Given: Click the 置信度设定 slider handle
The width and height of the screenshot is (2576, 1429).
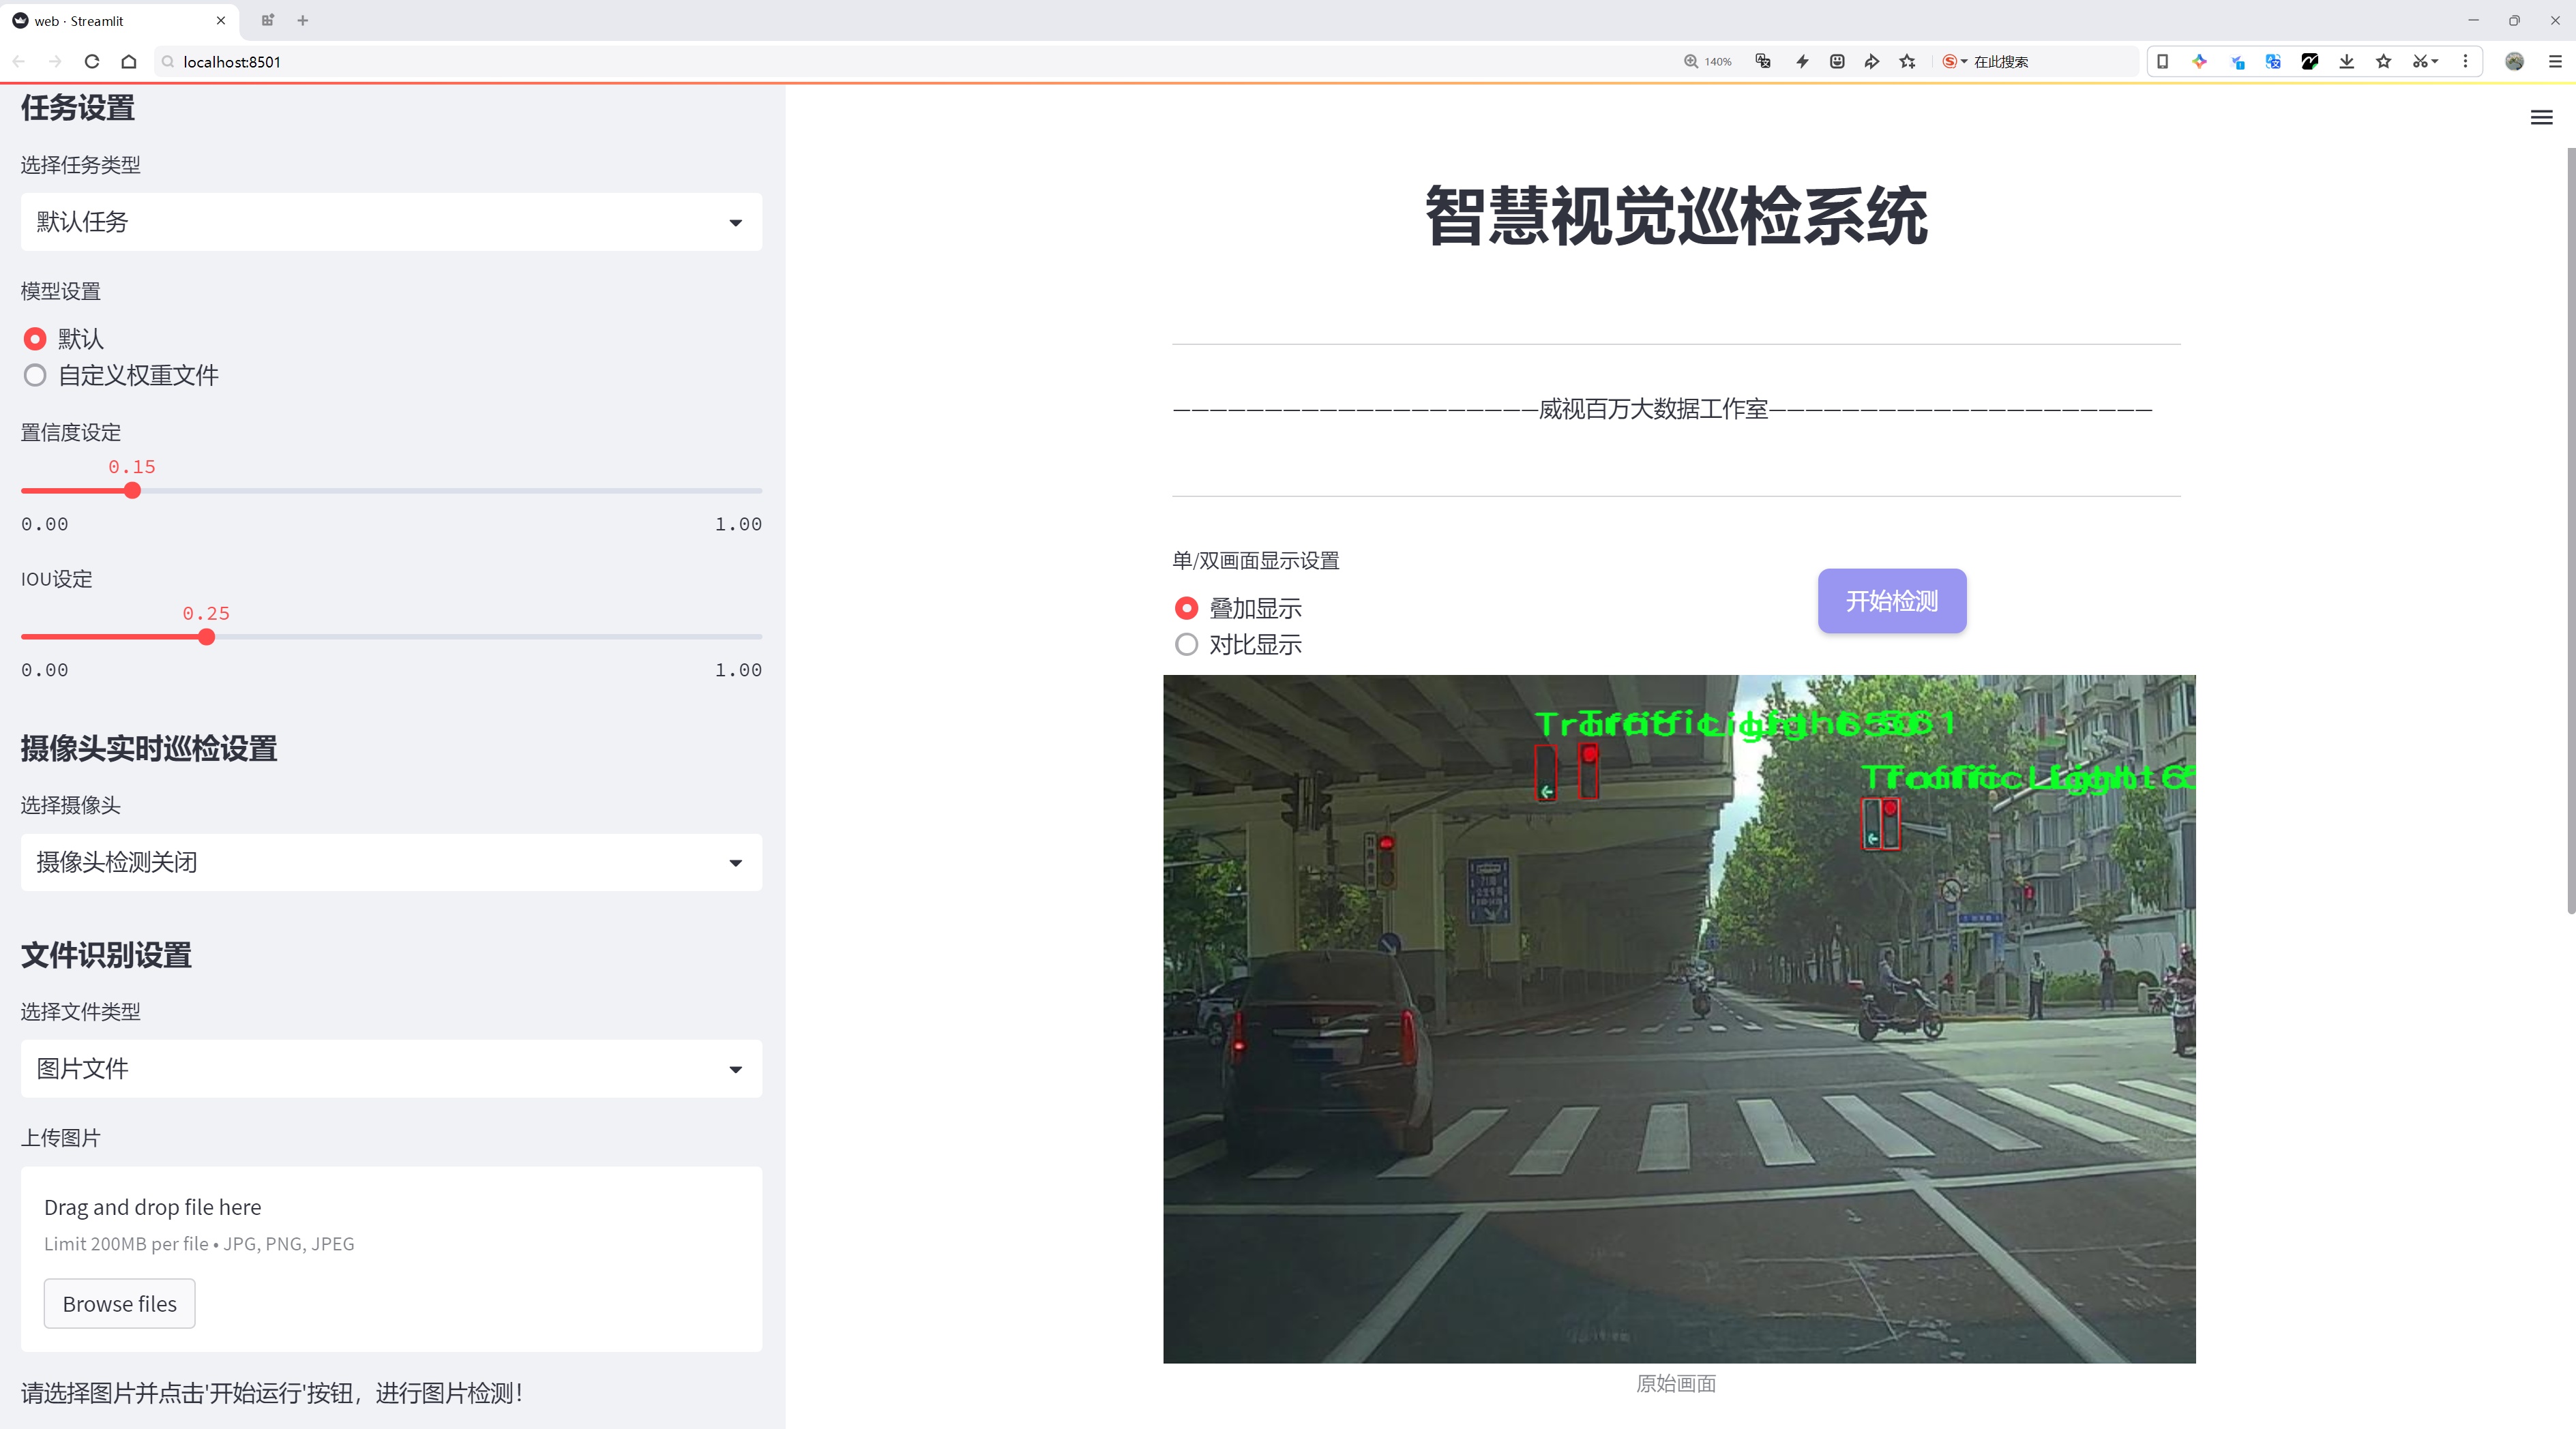Looking at the screenshot, I should coord(132,491).
